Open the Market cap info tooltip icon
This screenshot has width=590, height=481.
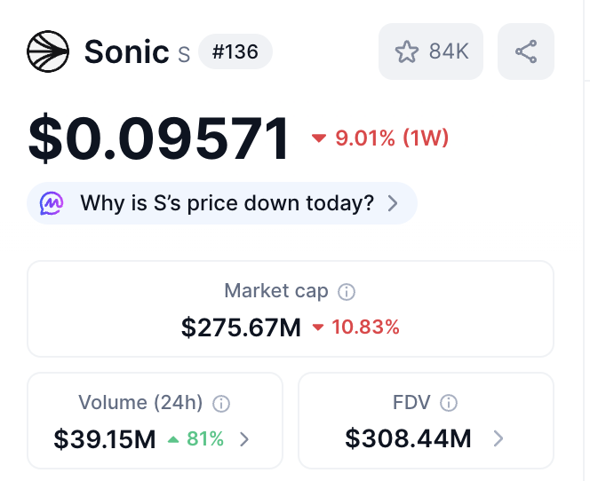[x=347, y=291]
